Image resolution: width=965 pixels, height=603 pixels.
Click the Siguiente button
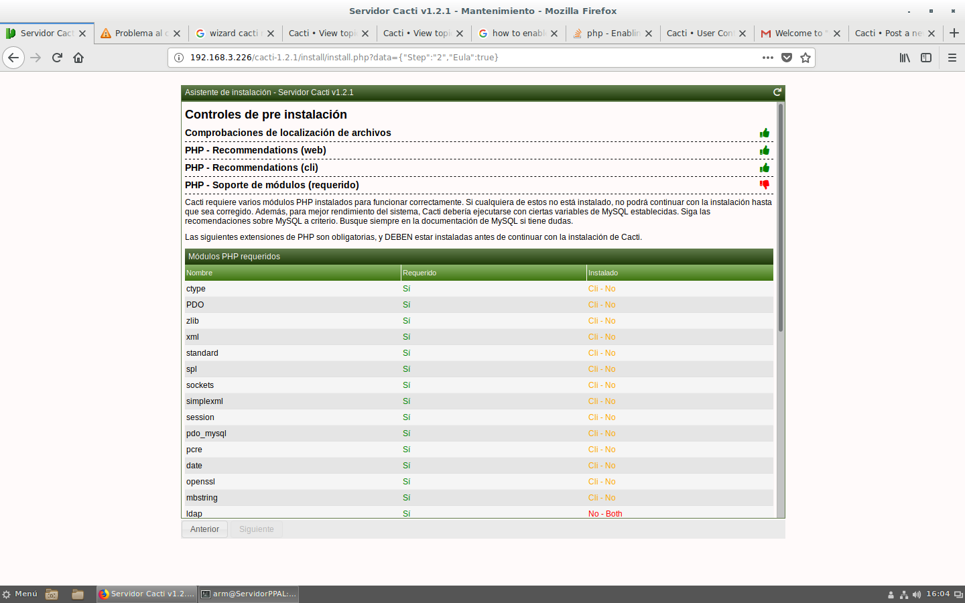[x=257, y=529]
